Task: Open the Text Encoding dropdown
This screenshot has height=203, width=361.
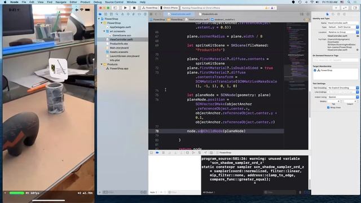Action: click(x=343, y=88)
